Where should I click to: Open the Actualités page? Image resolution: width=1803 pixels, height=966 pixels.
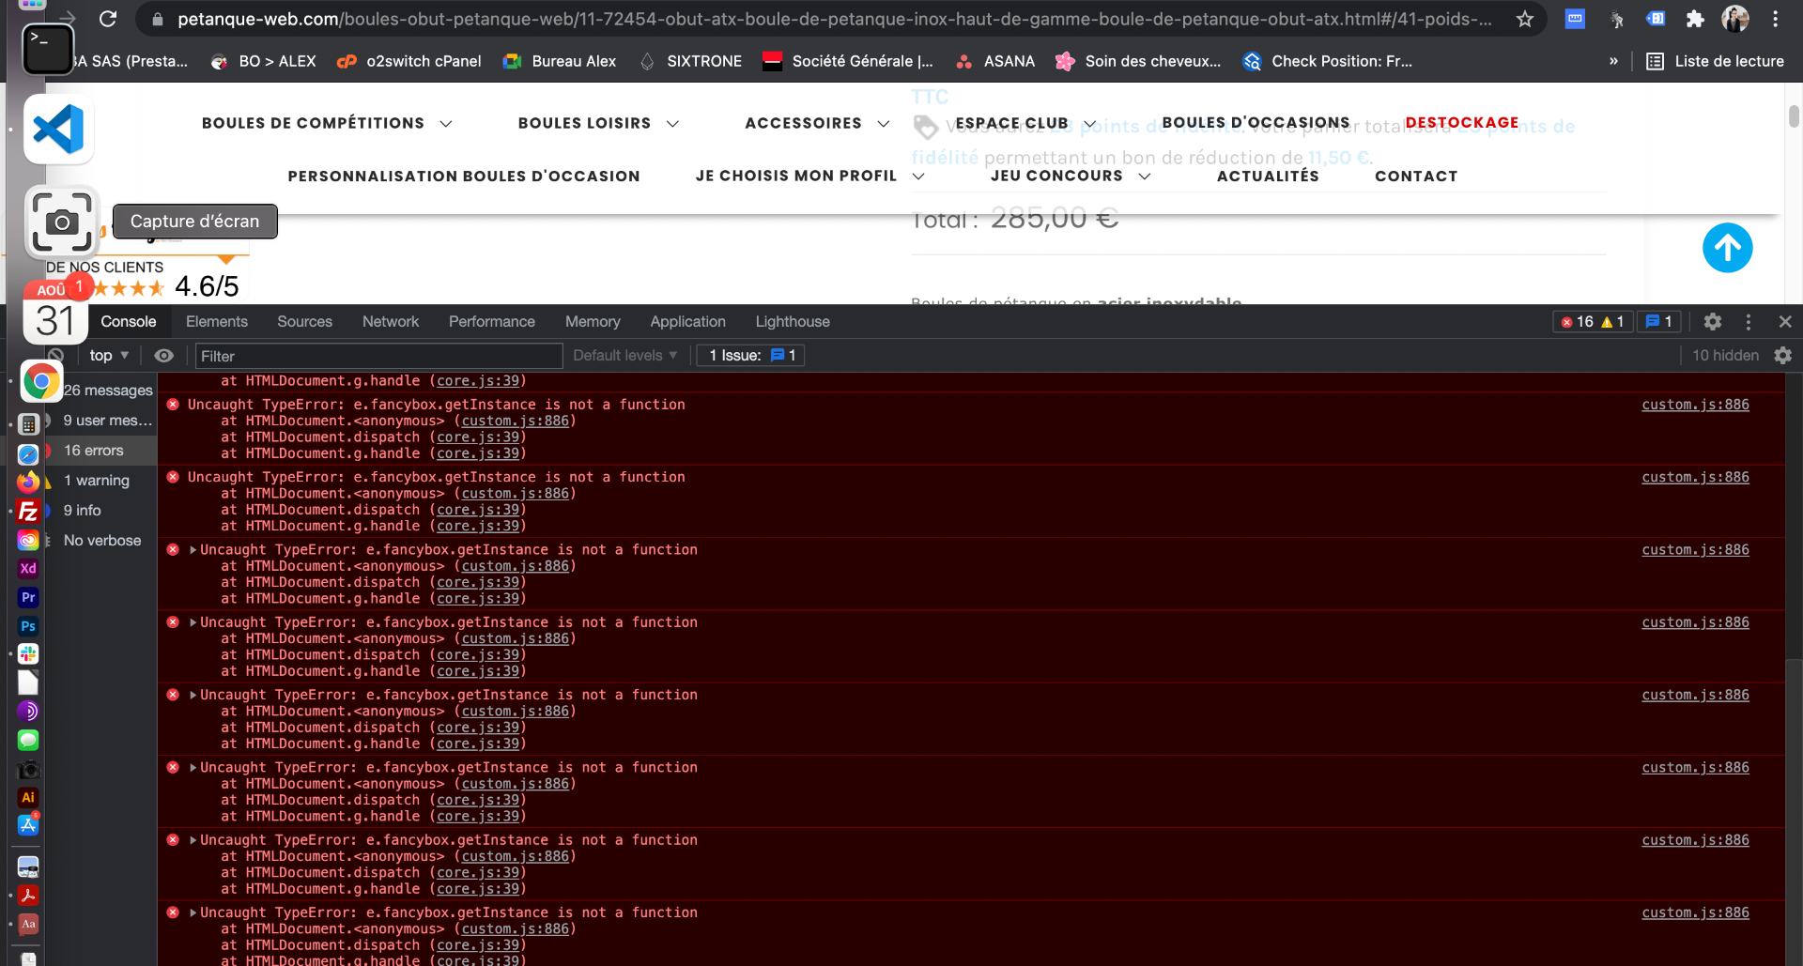(x=1268, y=176)
